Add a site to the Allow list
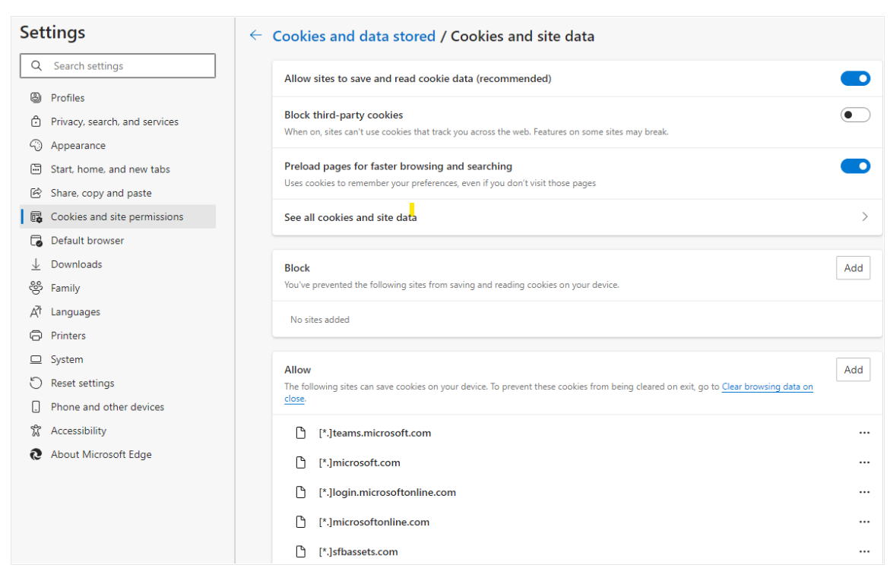 point(853,370)
